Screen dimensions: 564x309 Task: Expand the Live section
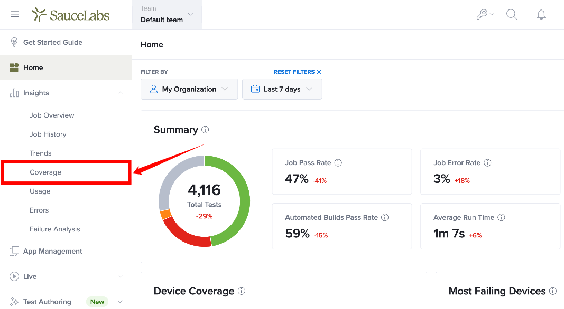pos(120,276)
